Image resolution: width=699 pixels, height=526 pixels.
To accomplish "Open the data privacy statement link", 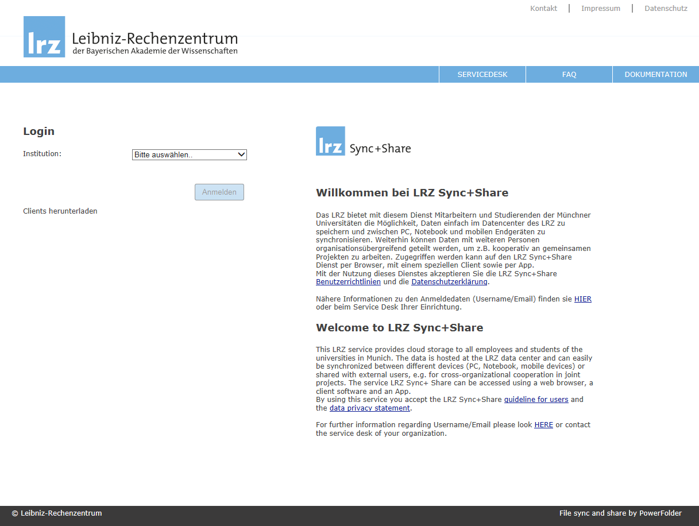I will [x=369, y=408].
